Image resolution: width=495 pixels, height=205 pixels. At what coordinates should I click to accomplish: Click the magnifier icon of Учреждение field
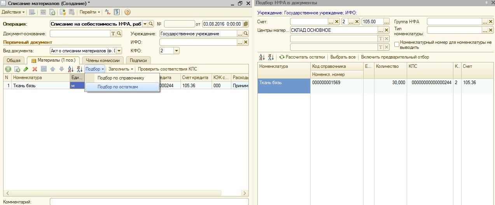click(x=246, y=34)
